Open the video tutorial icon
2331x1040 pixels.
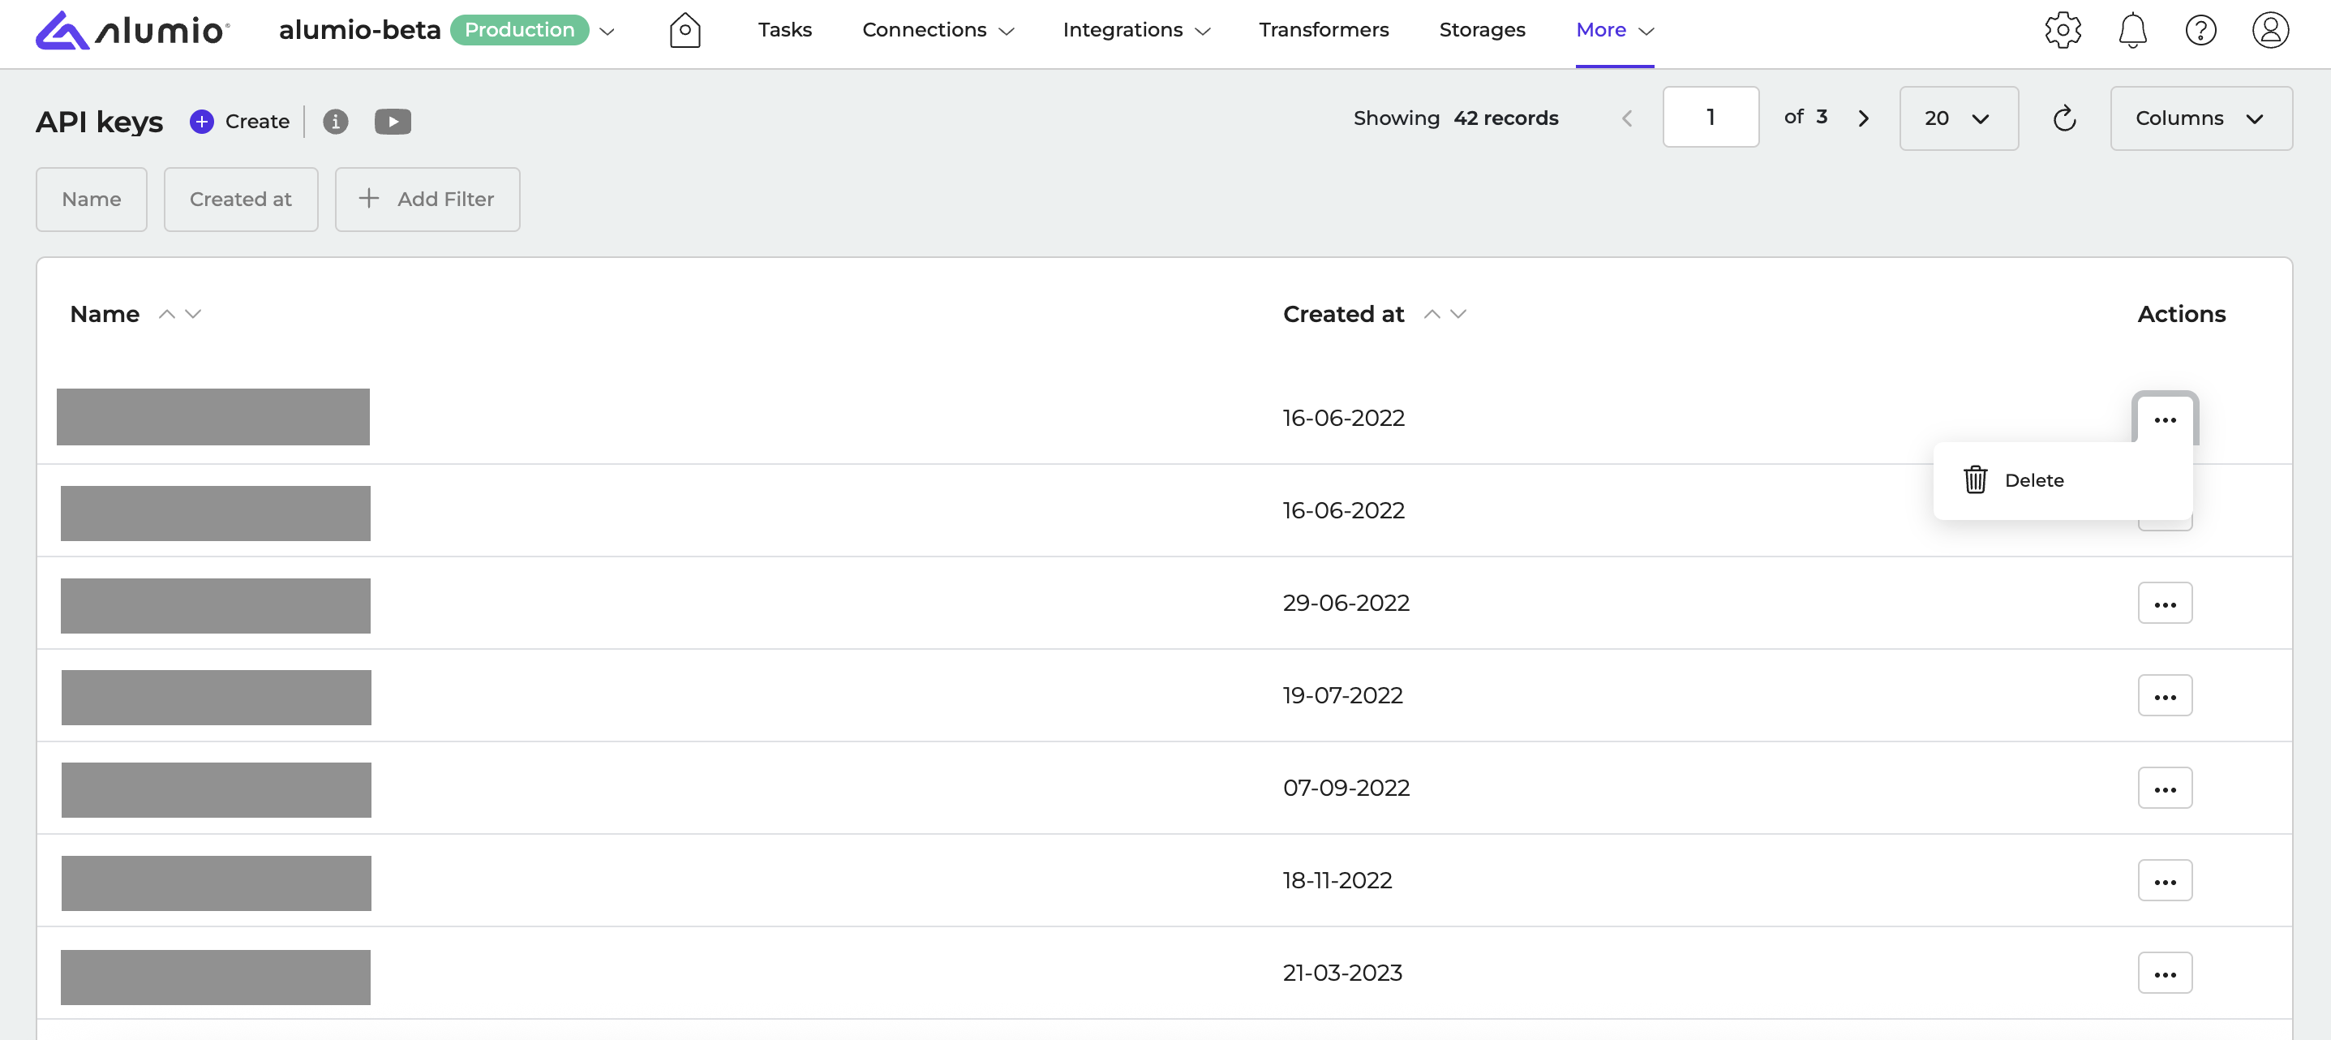pyautogui.click(x=392, y=122)
